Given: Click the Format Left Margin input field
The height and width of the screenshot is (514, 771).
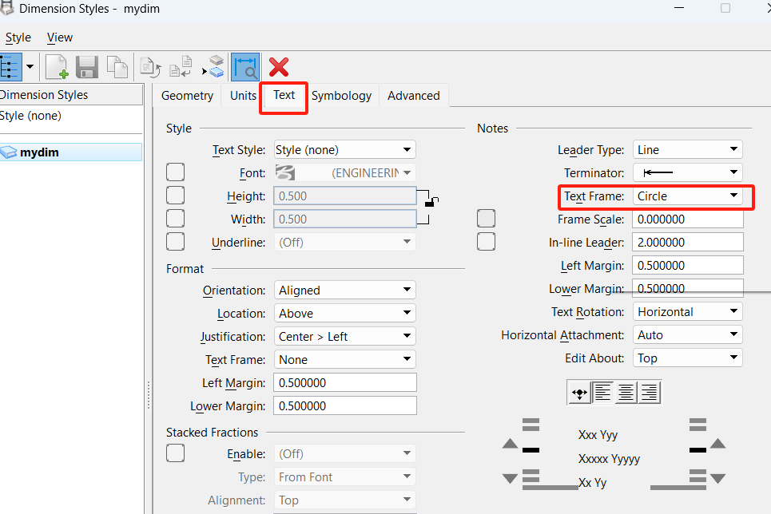Looking at the screenshot, I should point(344,383).
